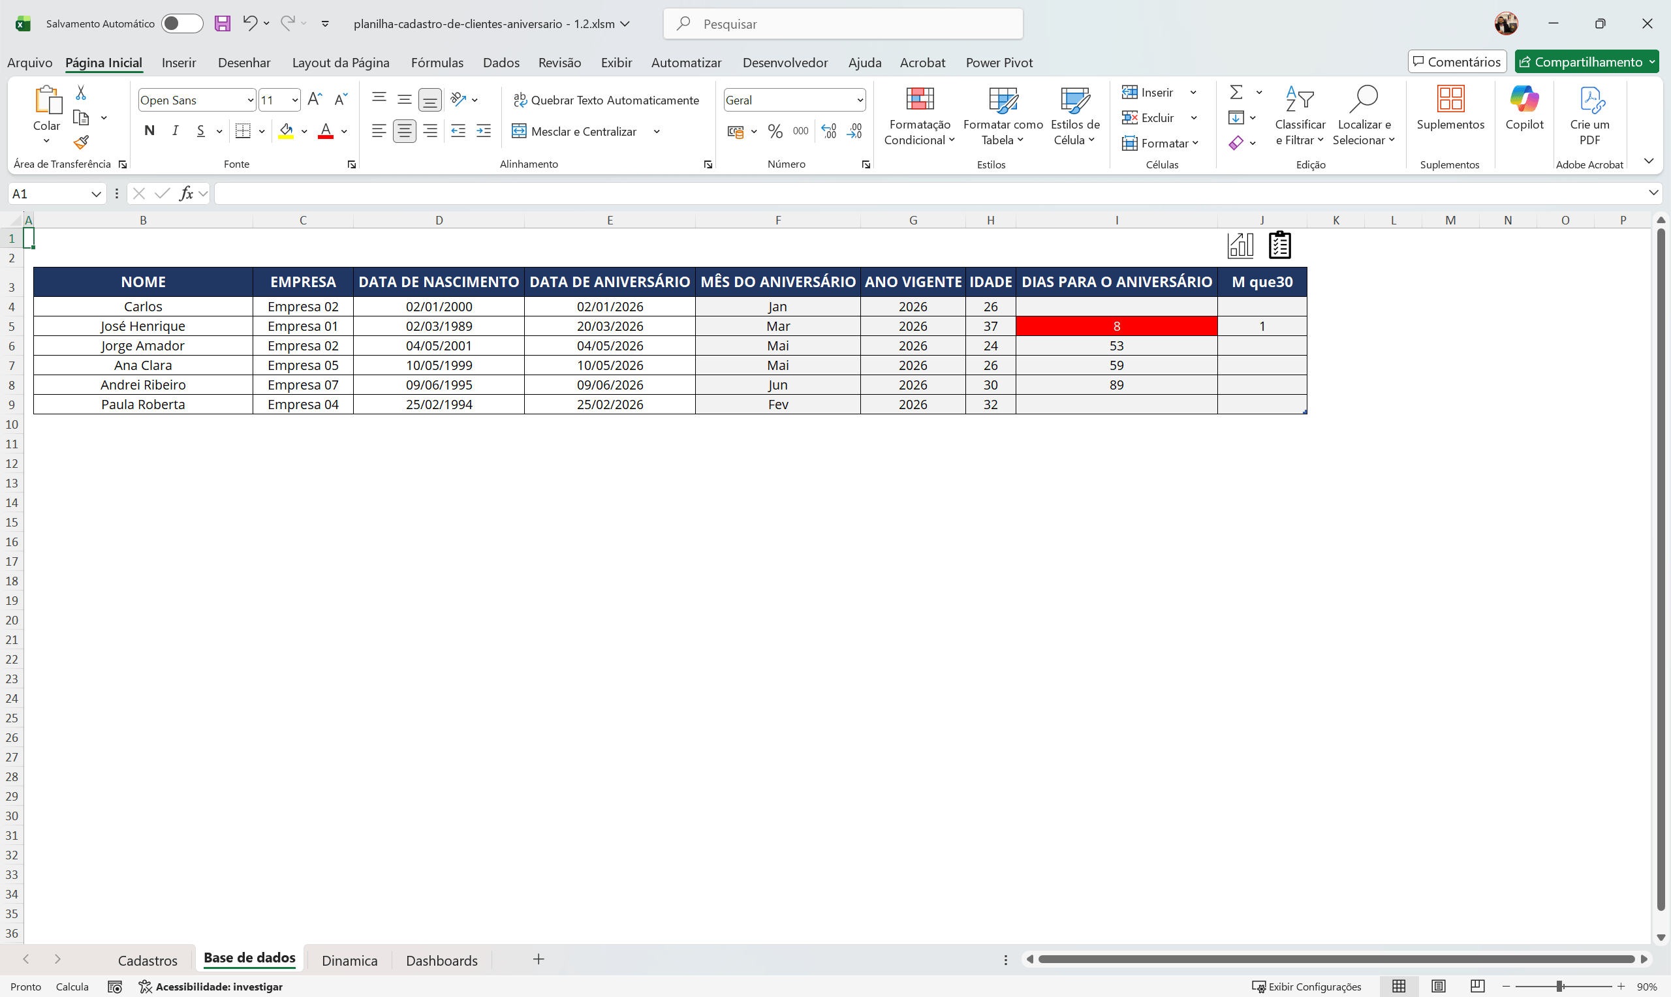Open the Fórmulas ribbon tab
The image size is (1671, 997).
point(437,63)
